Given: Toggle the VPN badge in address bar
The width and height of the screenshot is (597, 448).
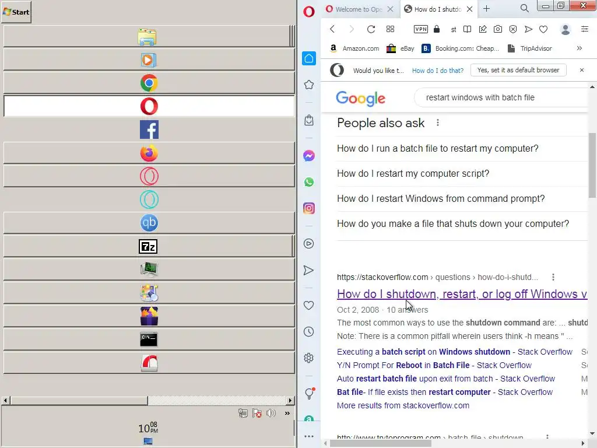Looking at the screenshot, I should [421, 29].
